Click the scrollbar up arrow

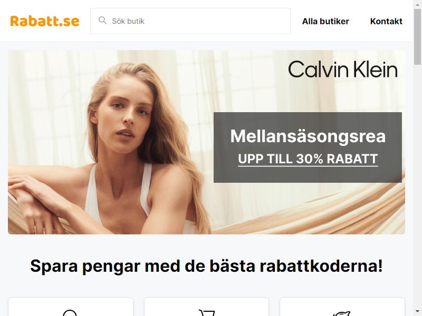[x=417, y=4]
